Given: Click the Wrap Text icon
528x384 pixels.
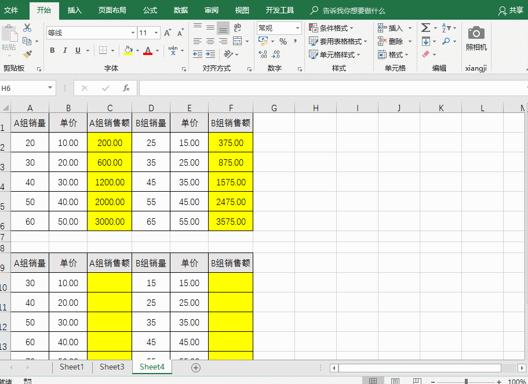Looking at the screenshot, I should click(238, 28).
